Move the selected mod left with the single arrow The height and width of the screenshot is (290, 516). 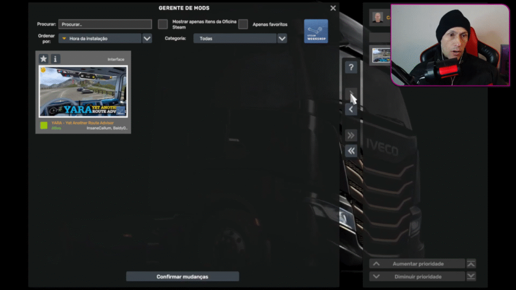[351, 110]
